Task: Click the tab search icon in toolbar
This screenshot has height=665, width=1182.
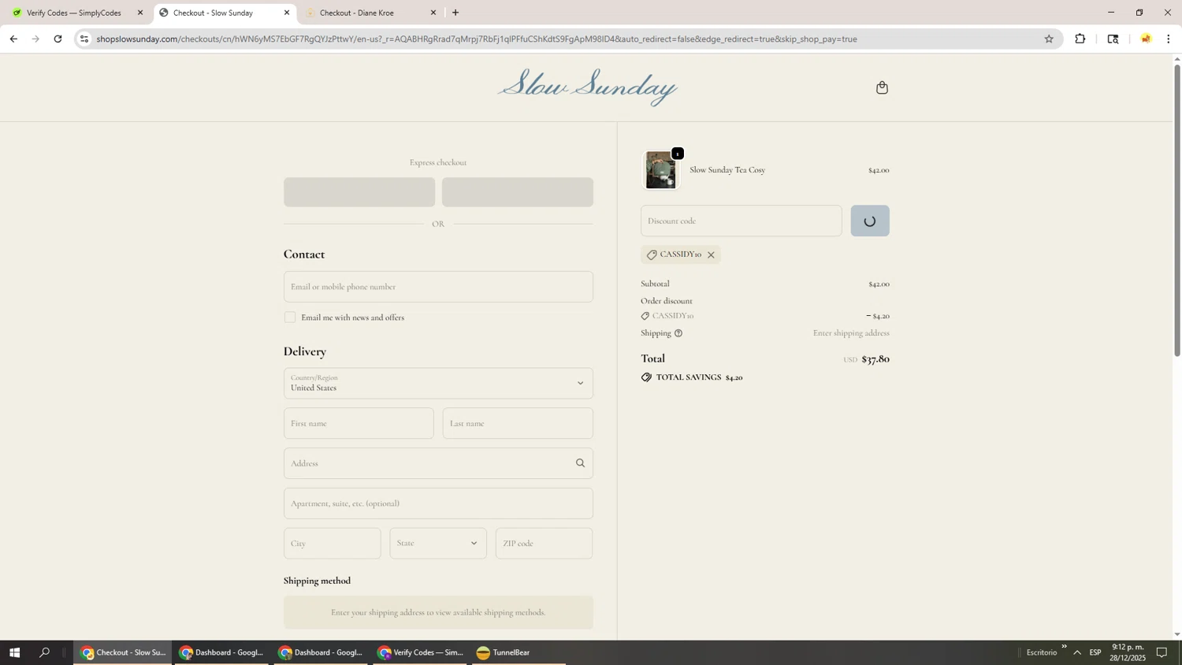Action: (x=1113, y=39)
